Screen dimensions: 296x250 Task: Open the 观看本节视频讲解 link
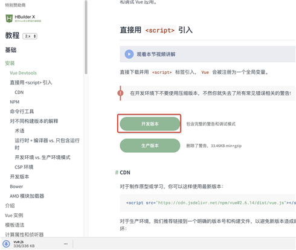pyautogui.click(x=156, y=54)
